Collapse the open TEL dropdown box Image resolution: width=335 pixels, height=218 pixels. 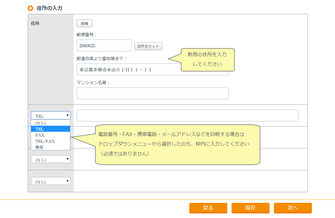pyautogui.click(x=51, y=116)
